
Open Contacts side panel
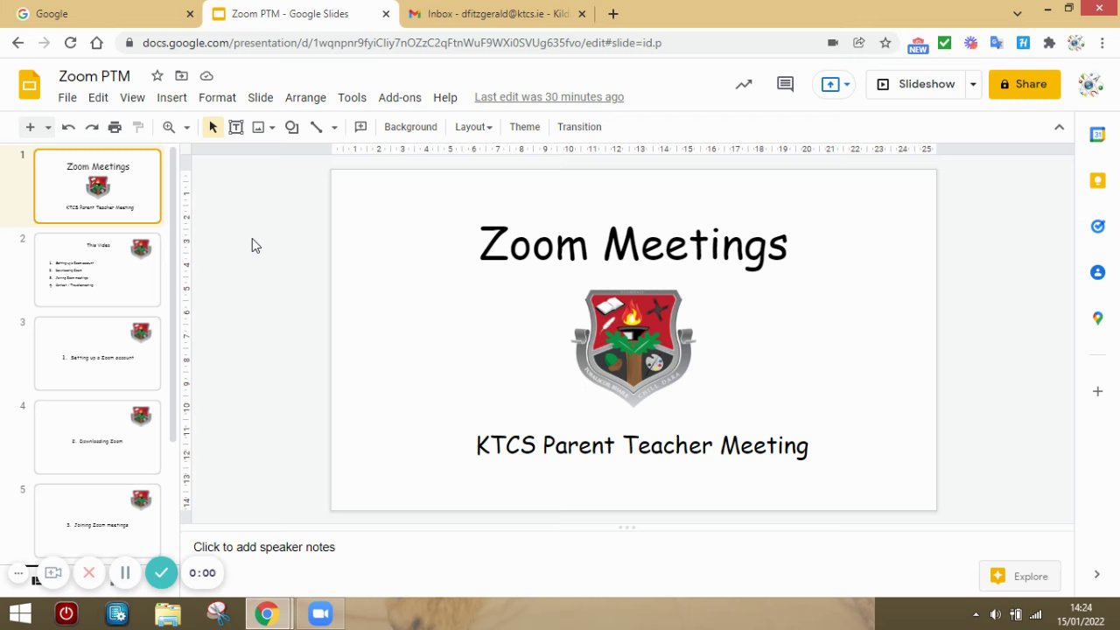(1097, 272)
